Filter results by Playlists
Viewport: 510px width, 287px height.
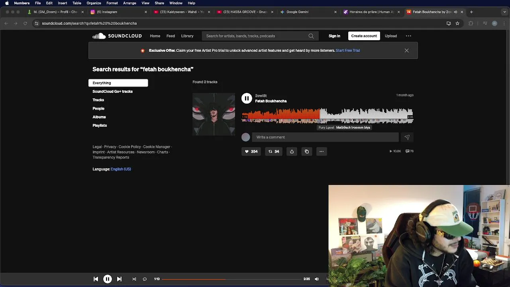tap(100, 126)
